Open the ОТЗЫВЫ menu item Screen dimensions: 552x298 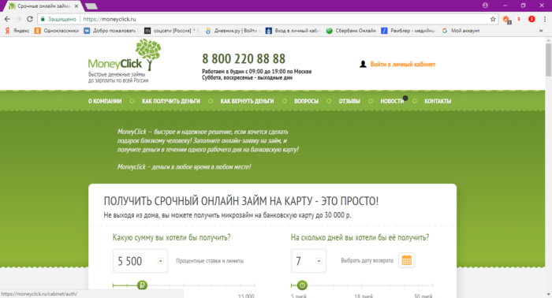coord(349,102)
